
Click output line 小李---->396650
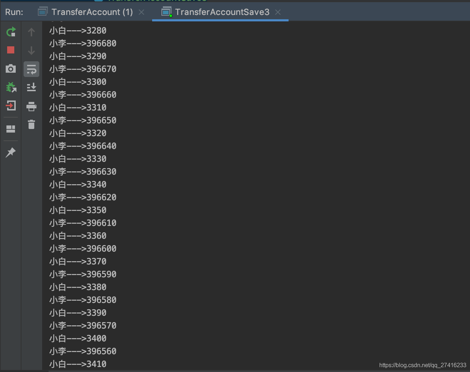point(83,120)
